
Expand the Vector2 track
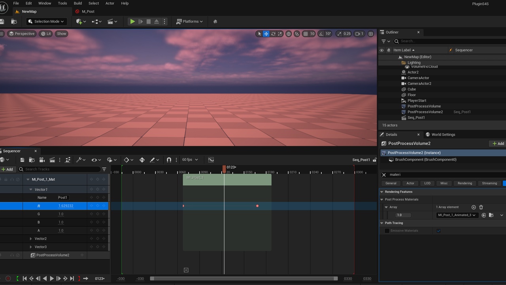pyautogui.click(x=31, y=239)
